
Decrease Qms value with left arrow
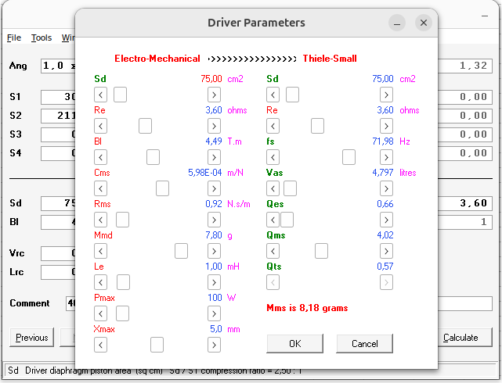(x=273, y=251)
